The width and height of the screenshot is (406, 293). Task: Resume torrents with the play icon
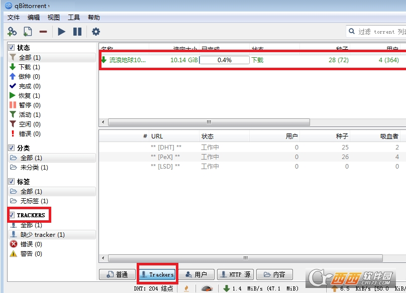coord(61,32)
